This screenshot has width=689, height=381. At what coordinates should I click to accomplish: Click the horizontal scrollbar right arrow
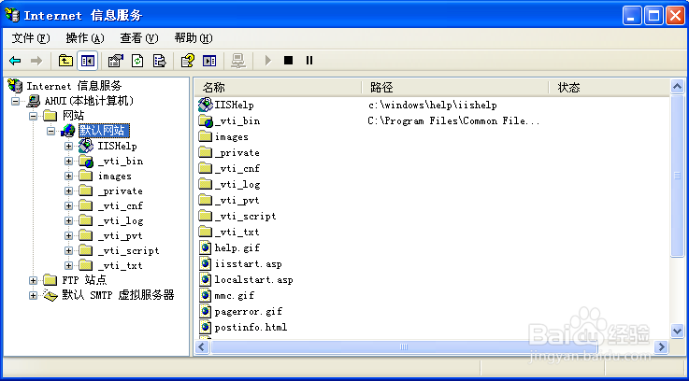[661, 347]
